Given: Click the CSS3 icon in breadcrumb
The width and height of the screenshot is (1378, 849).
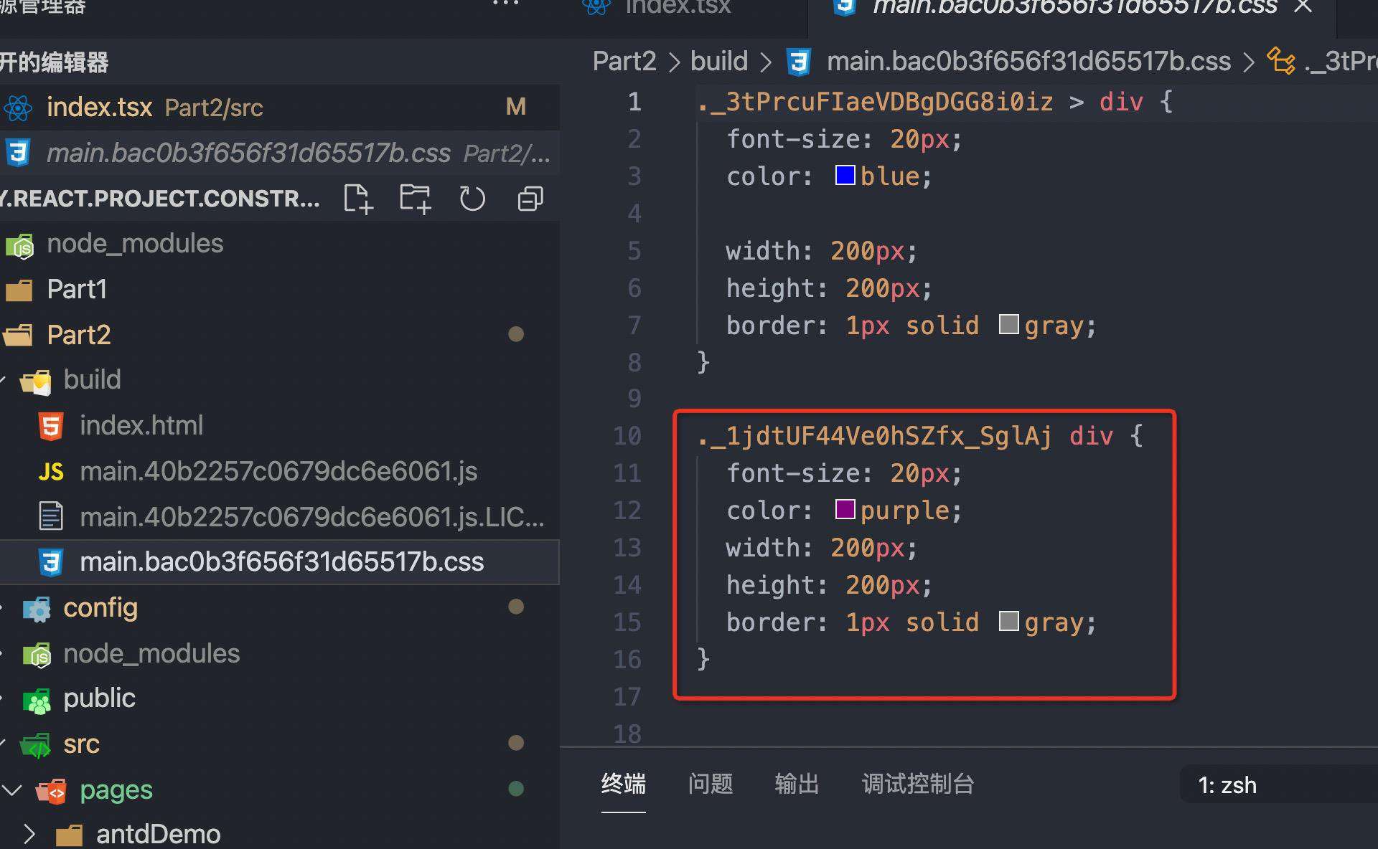Looking at the screenshot, I should [798, 62].
